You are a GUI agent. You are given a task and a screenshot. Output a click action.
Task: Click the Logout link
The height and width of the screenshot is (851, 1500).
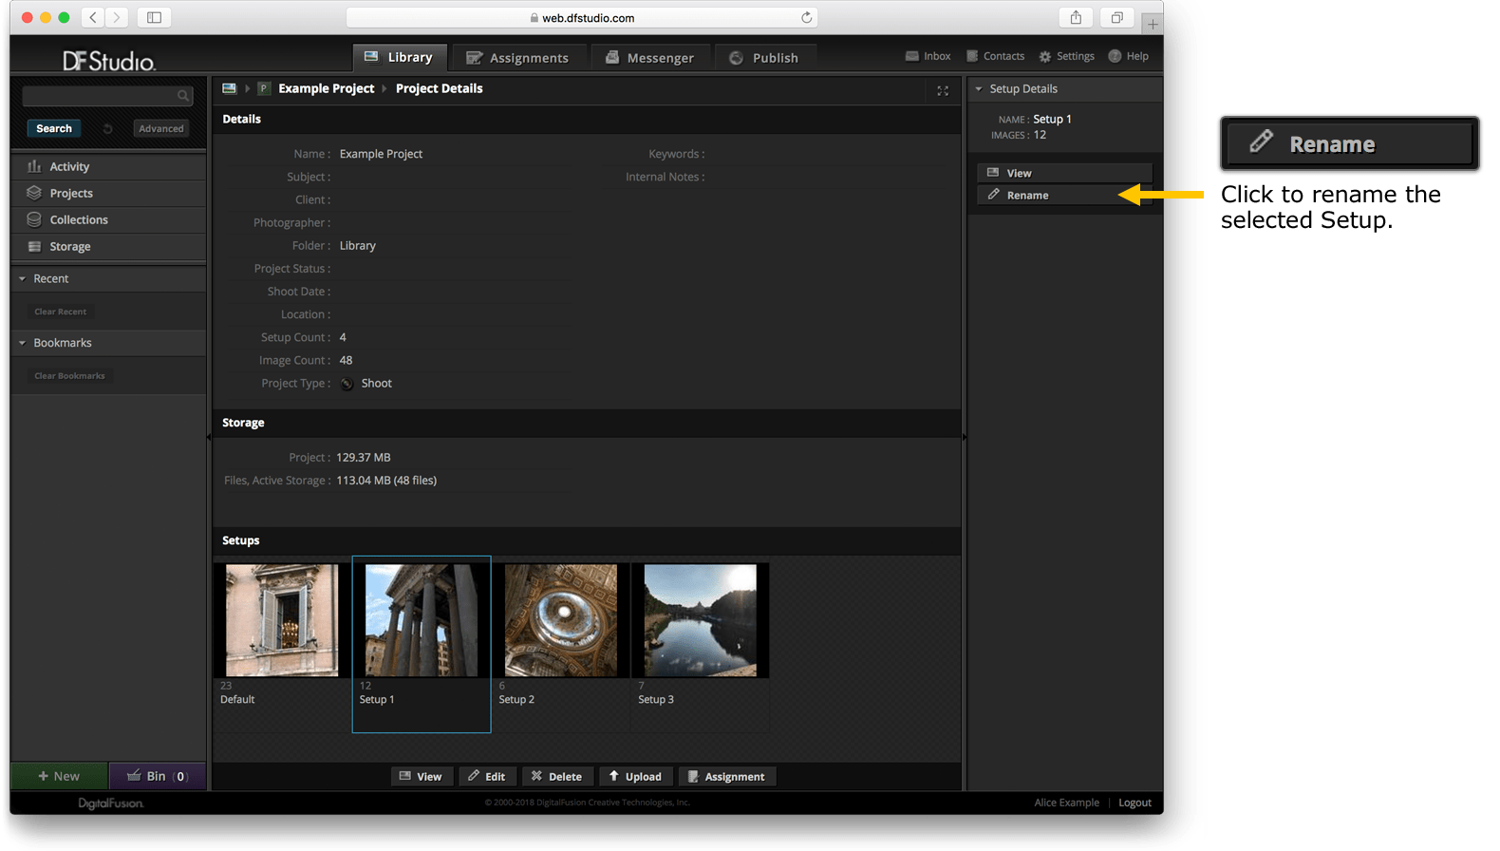(1134, 803)
